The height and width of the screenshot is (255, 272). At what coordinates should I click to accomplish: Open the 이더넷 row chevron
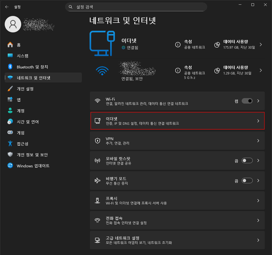(258, 121)
